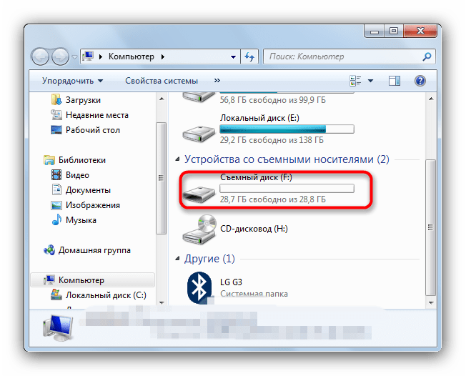This screenshot has height=376, width=466.
Task: Click the Рабочий стол icon
Action: click(x=56, y=130)
